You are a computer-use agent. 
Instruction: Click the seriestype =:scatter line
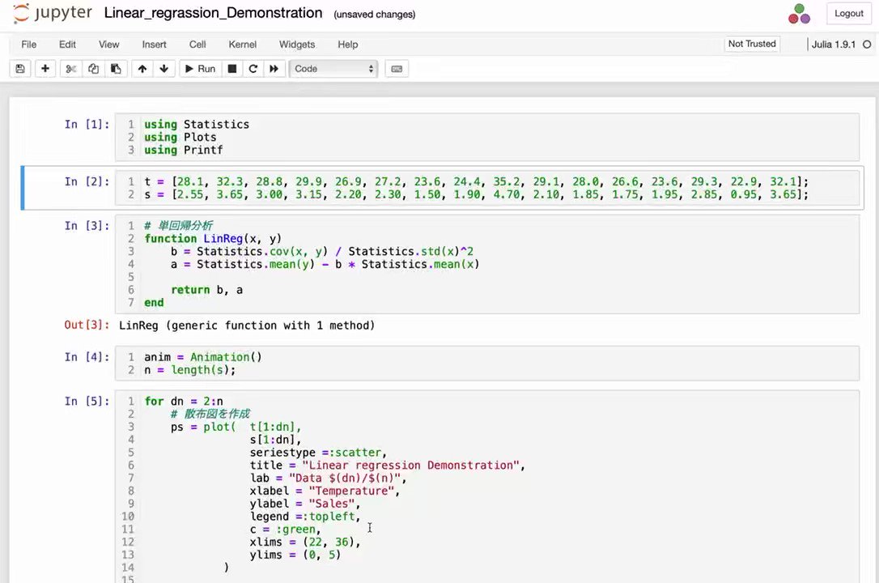point(318,453)
